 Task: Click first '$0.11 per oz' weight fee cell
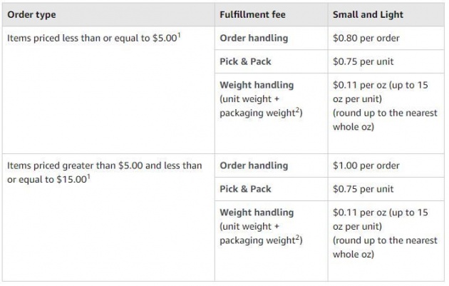point(386,113)
